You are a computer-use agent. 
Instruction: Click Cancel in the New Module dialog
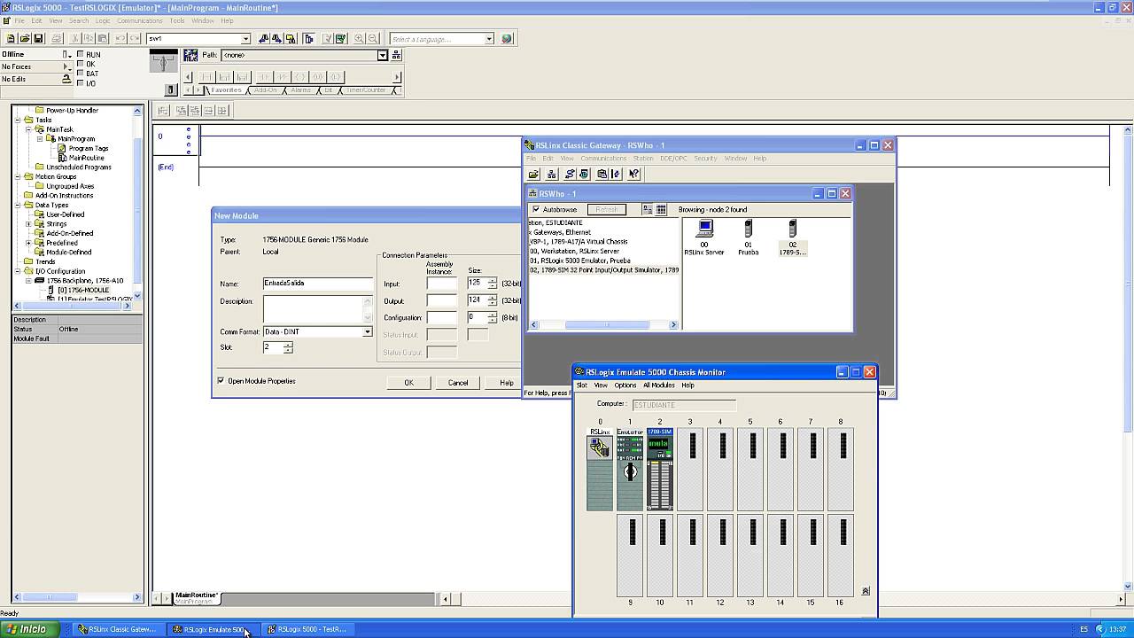coord(458,383)
